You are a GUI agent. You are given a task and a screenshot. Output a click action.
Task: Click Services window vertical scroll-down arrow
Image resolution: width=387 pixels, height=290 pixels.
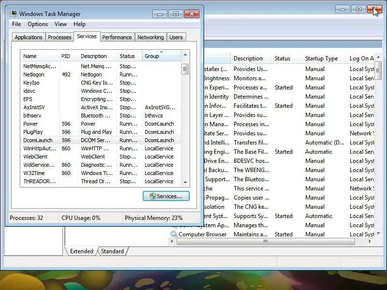(x=378, y=233)
